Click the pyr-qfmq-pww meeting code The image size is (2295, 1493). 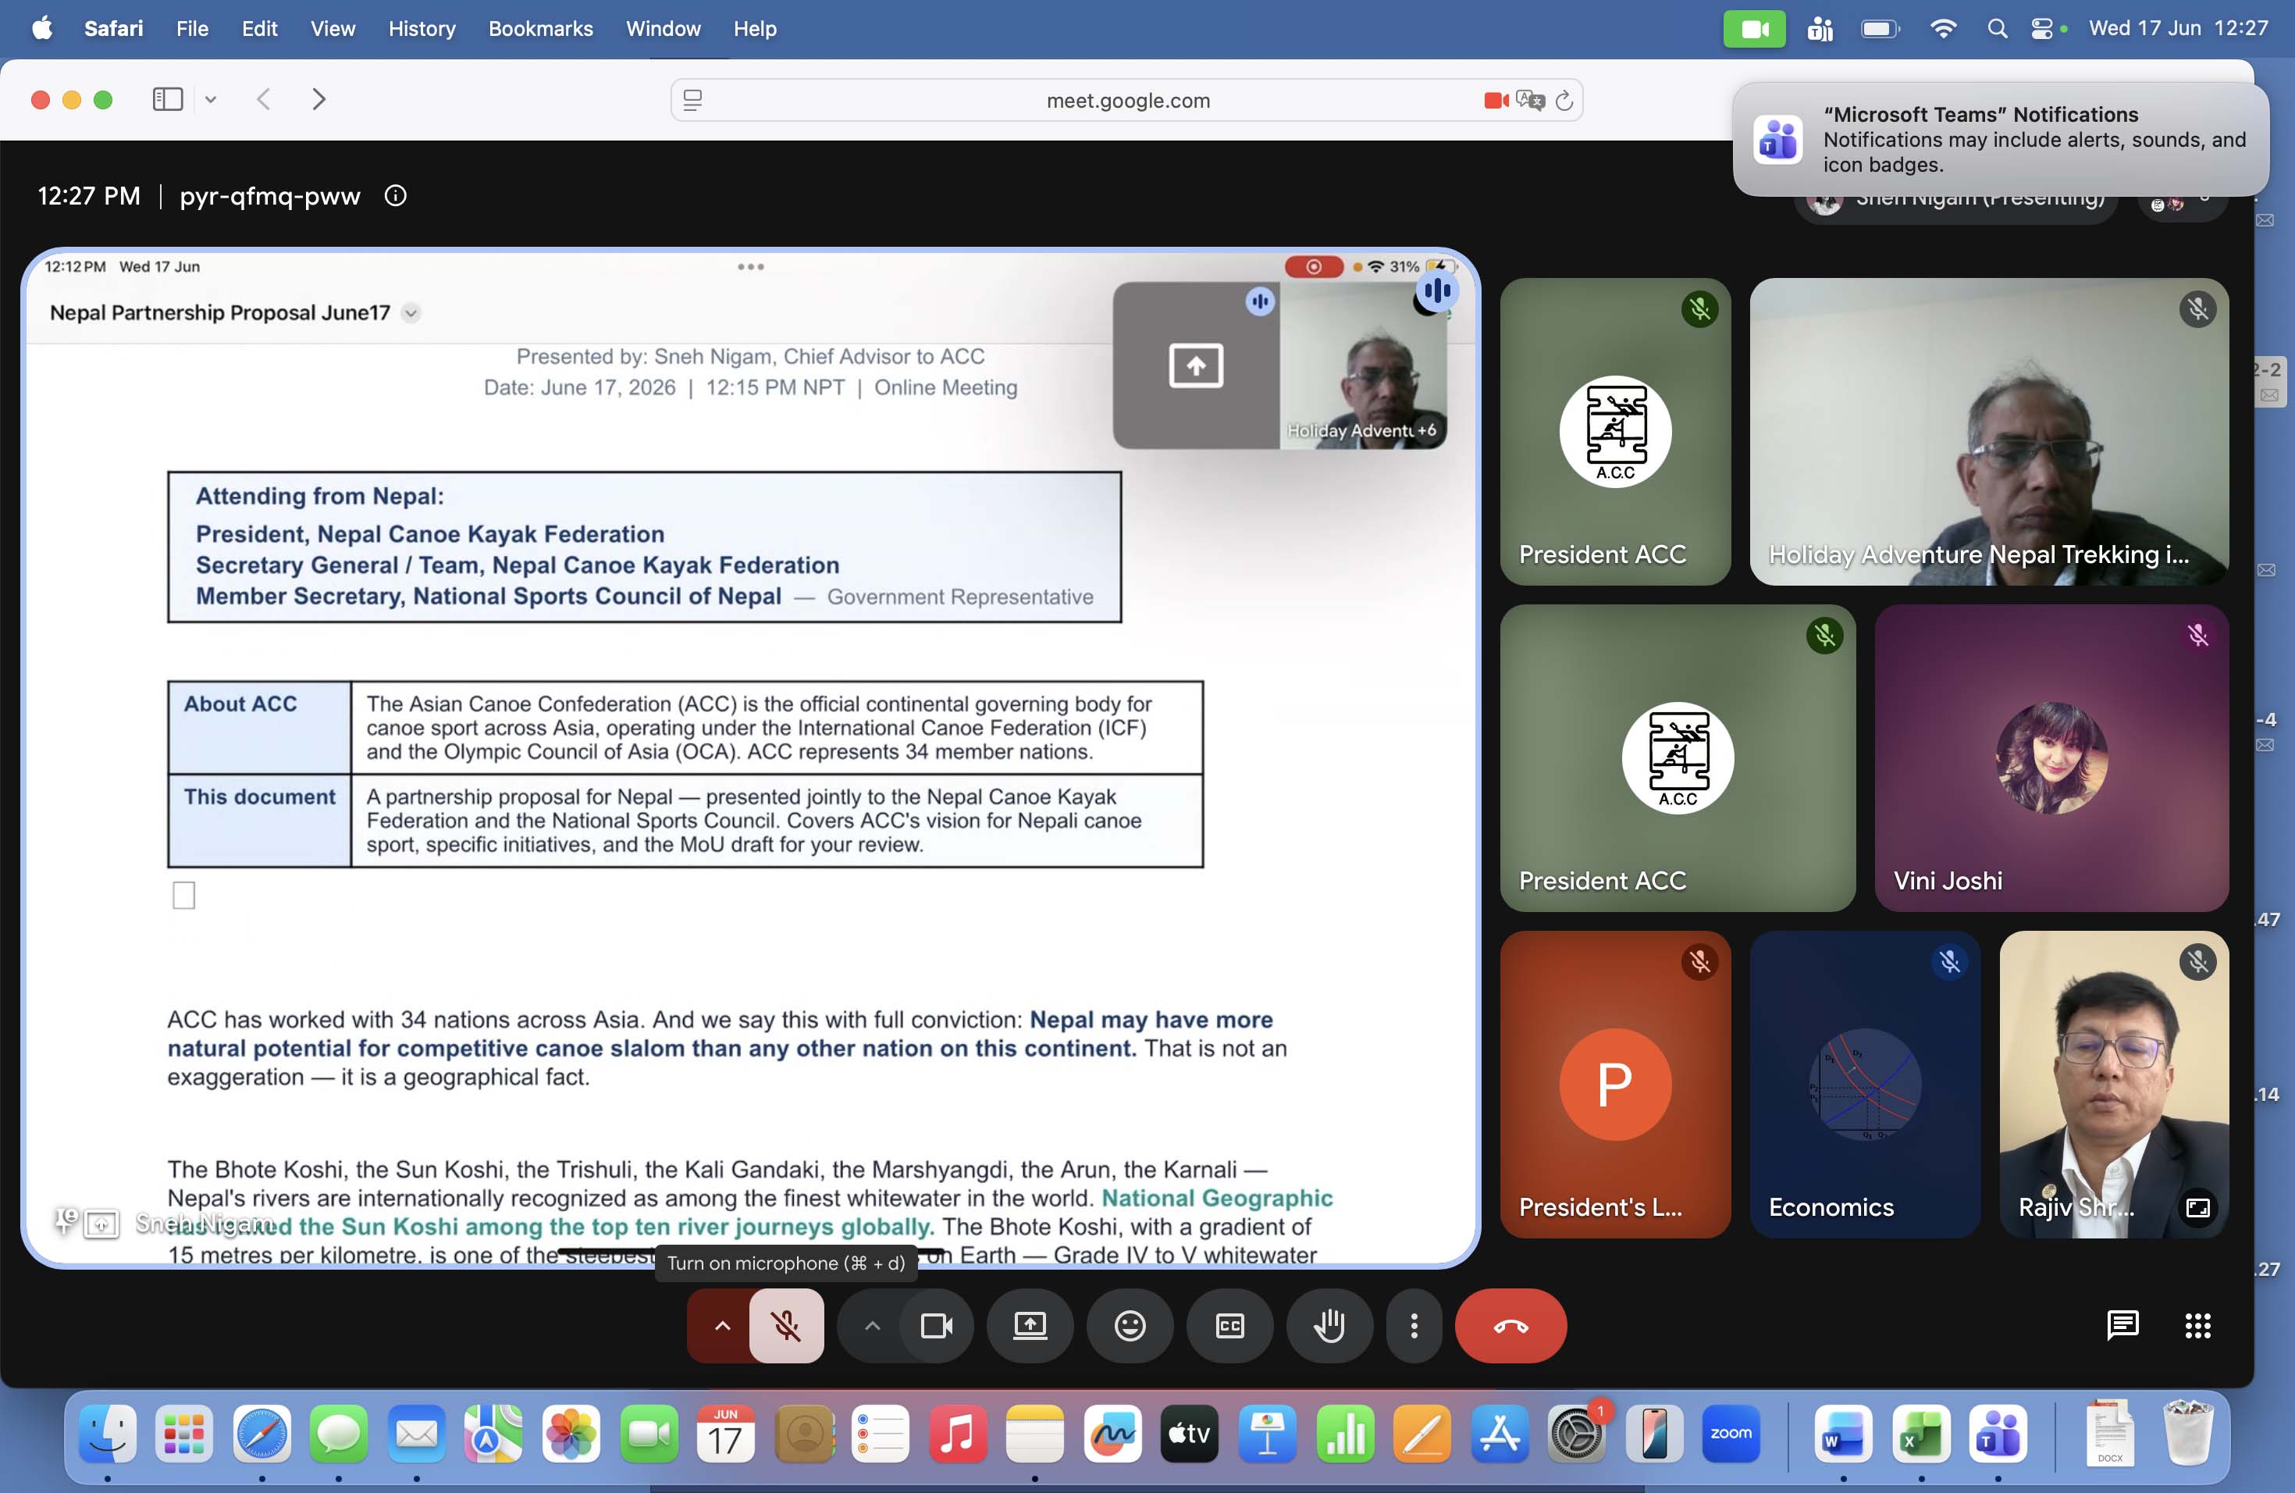tap(269, 196)
